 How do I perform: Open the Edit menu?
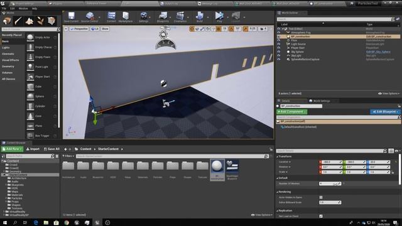(13, 8)
